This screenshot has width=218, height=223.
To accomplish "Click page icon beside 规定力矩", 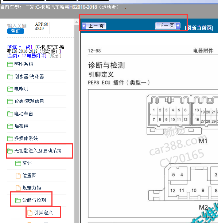I will [x=18, y=188].
